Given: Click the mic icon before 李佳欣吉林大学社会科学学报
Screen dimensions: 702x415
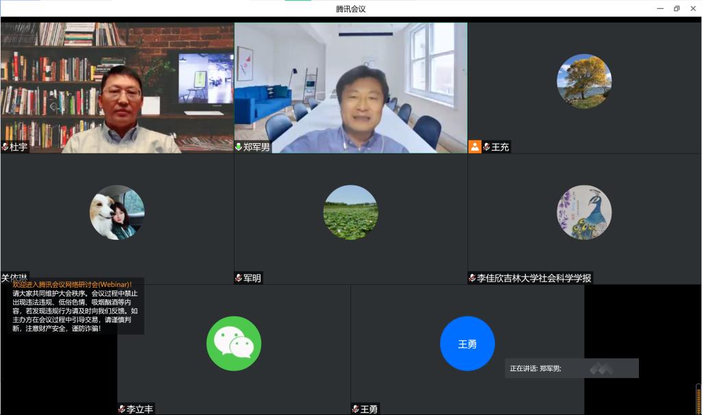Looking at the screenshot, I should point(473,278).
